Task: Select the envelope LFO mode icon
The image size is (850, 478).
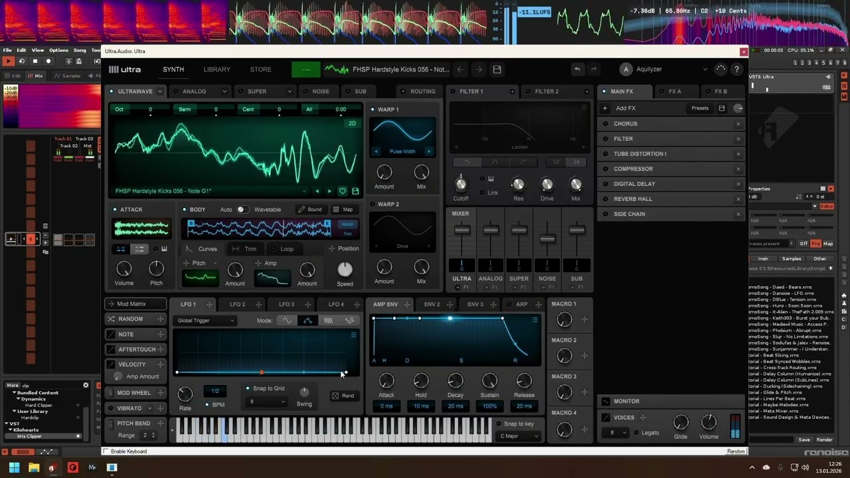Action: coord(307,321)
